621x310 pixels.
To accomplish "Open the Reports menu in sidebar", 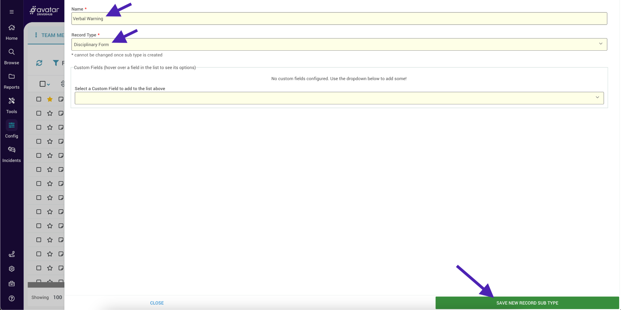I will coord(12,76).
